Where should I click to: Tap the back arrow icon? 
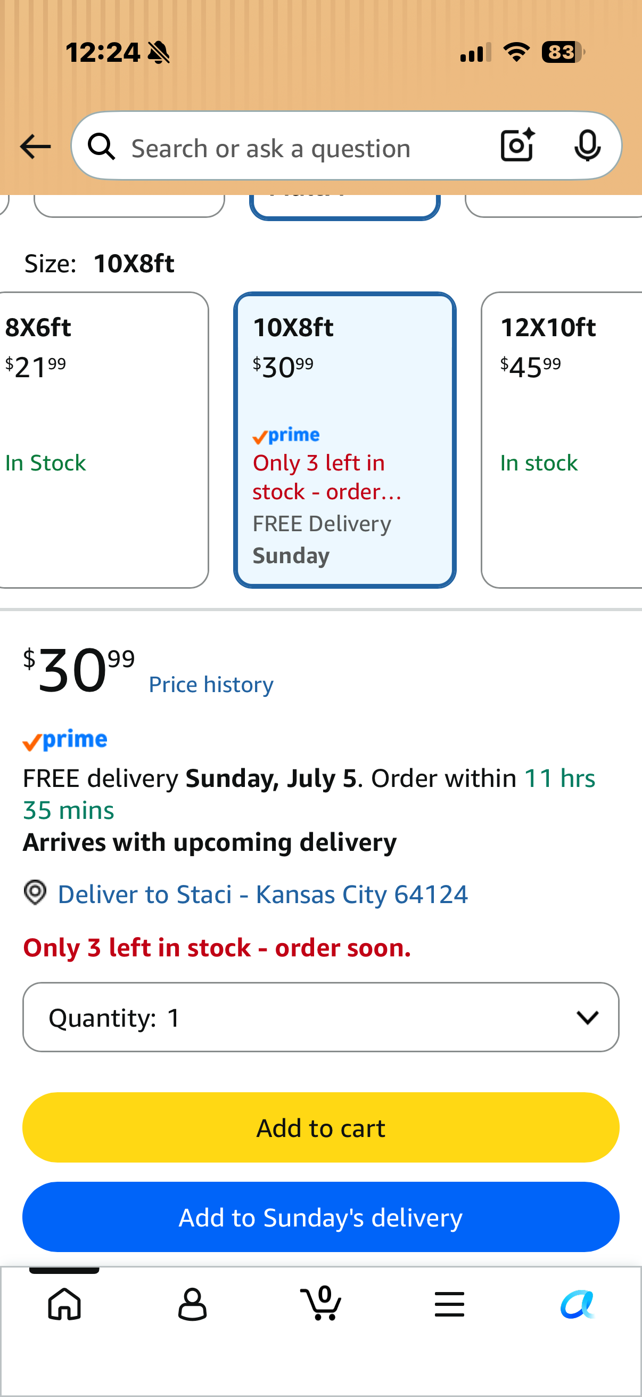pyautogui.click(x=35, y=147)
